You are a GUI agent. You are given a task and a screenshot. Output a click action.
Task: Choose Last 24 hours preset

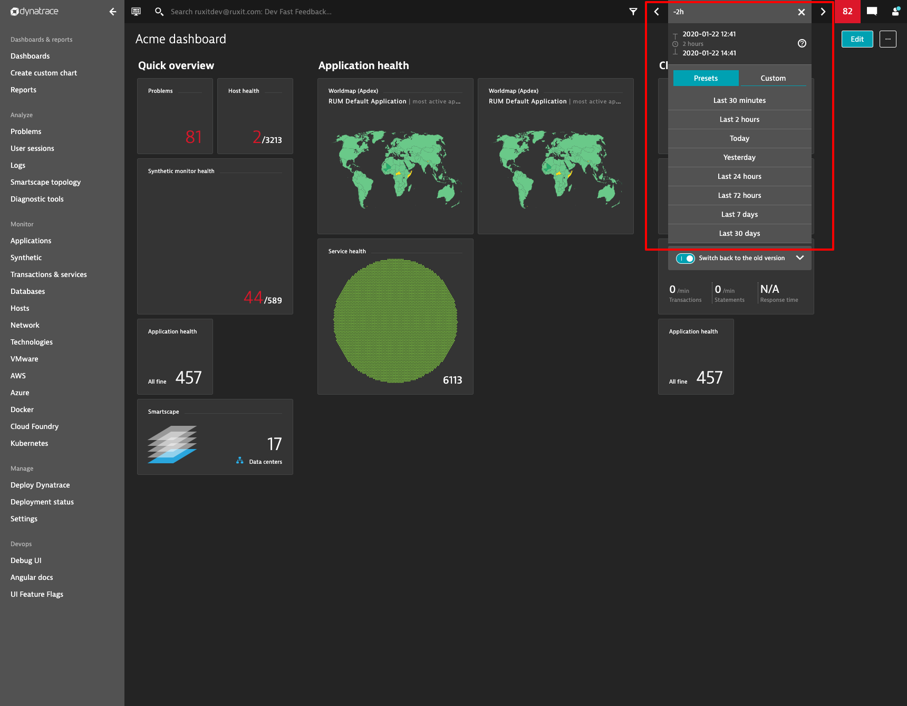coord(740,176)
